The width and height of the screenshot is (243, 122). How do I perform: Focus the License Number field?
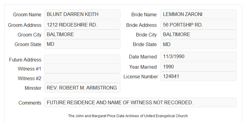[x=198, y=76]
